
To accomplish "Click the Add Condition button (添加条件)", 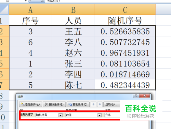I will coord(30,104).
